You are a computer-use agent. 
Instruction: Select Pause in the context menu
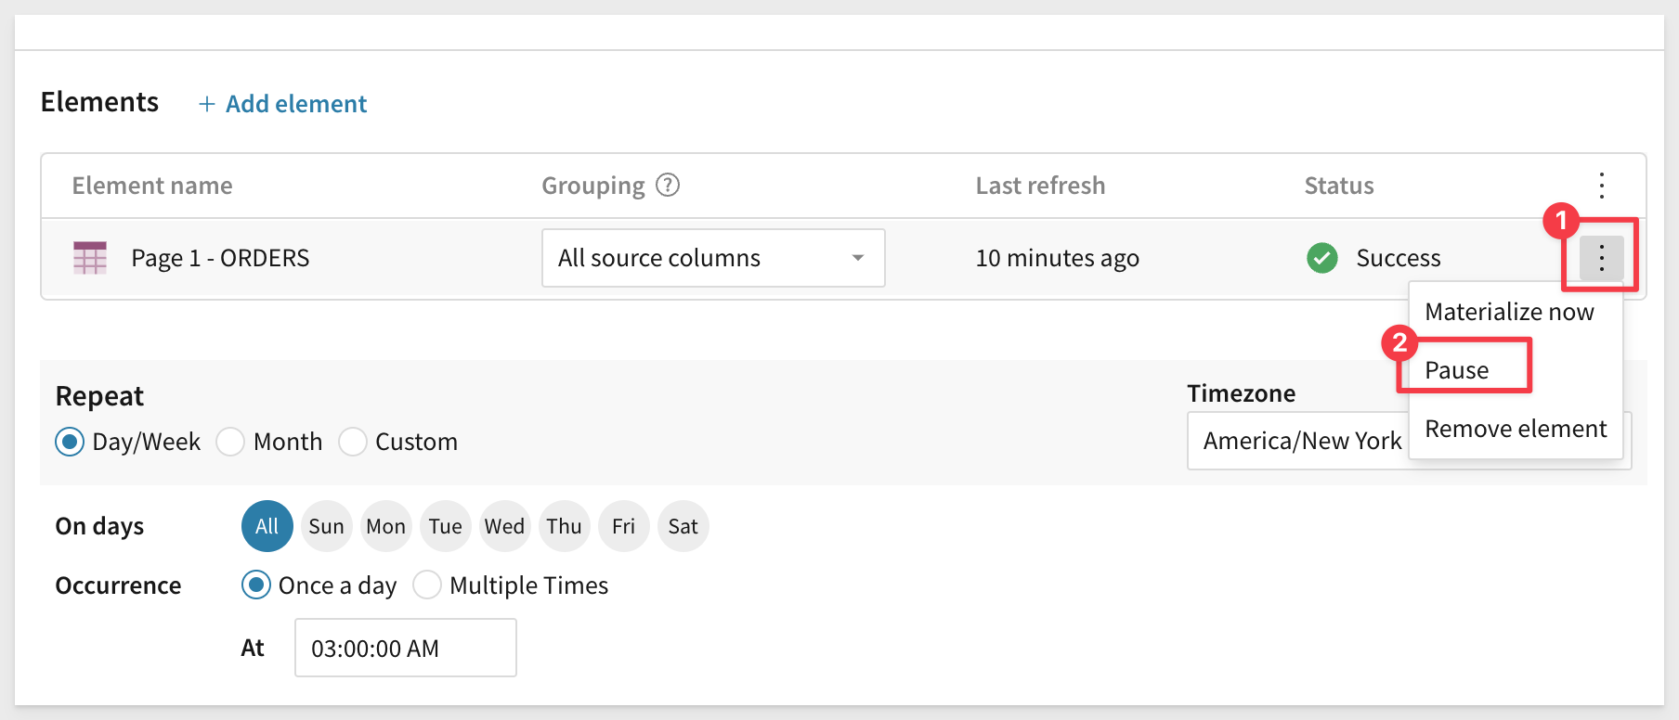(x=1456, y=370)
